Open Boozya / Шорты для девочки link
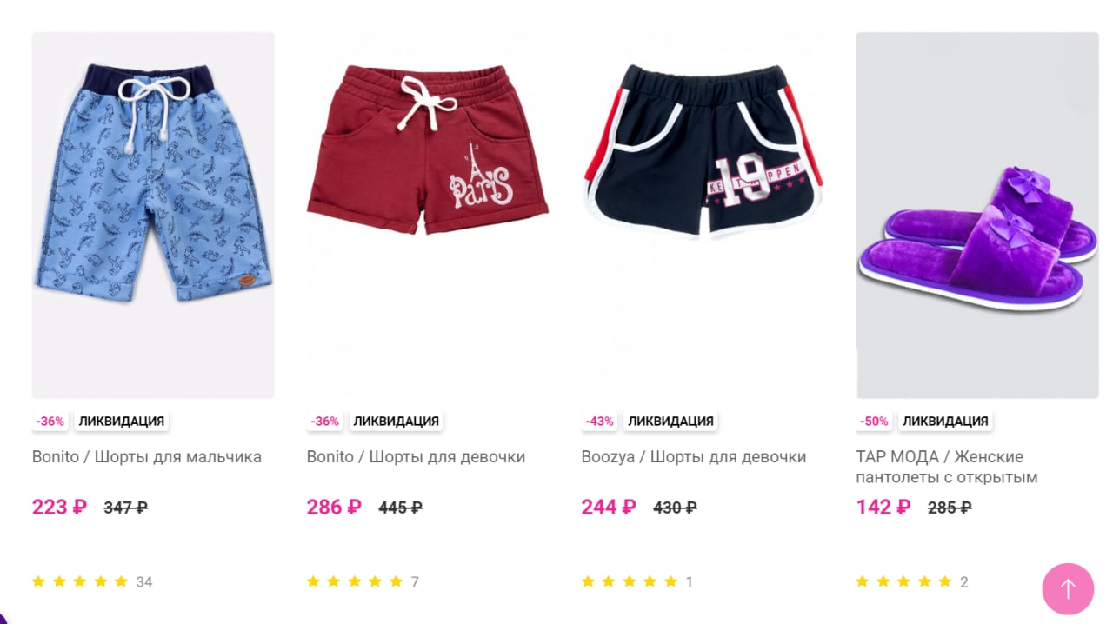The height and width of the screenshot is (624, 1113). click(694, 457)
